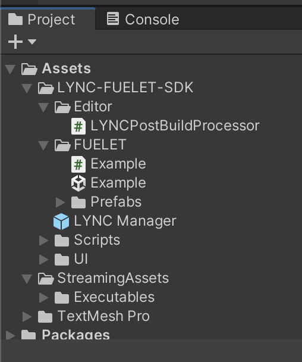Collapse the Assets folder arrow

tap(10, 69)
